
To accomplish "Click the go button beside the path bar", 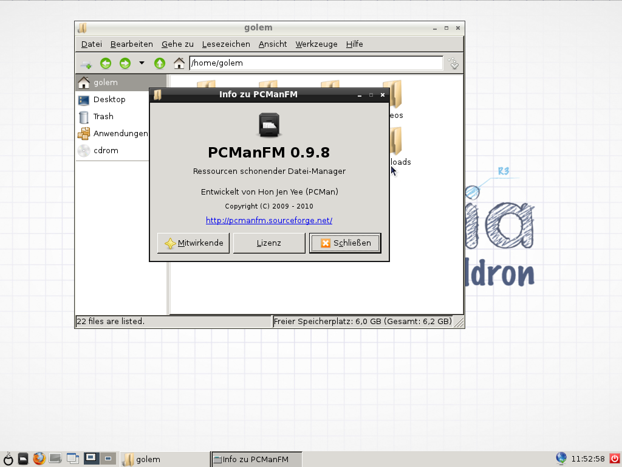I will point(453,63).
